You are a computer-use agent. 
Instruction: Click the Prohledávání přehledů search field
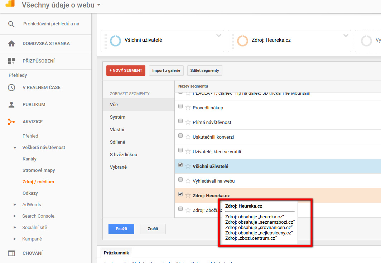pos(51,24)
